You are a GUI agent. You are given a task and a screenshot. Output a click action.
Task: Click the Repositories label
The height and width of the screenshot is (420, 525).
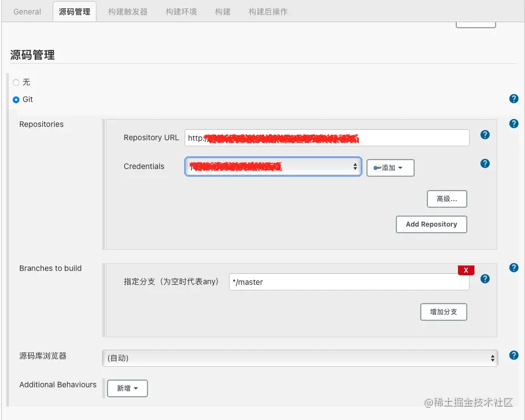(42, 124)
